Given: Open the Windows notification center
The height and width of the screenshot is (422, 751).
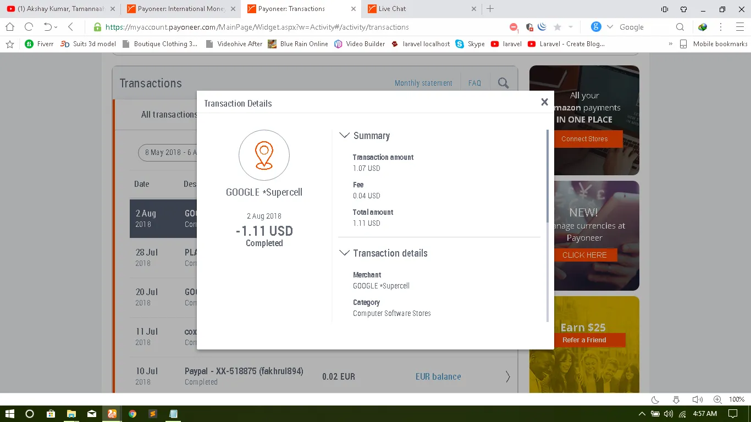Looking at the screenshot, I should (x=732, y=414).
